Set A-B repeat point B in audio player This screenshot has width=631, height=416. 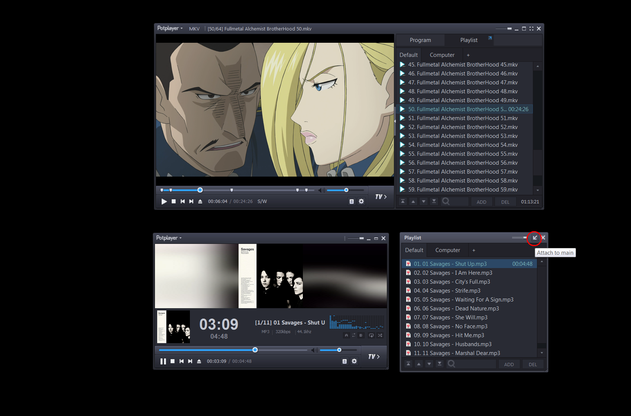click(361, 335)
